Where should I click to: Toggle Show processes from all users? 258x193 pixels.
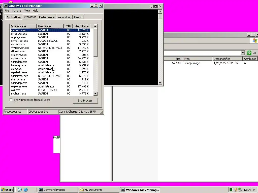(x=11, y=100)
